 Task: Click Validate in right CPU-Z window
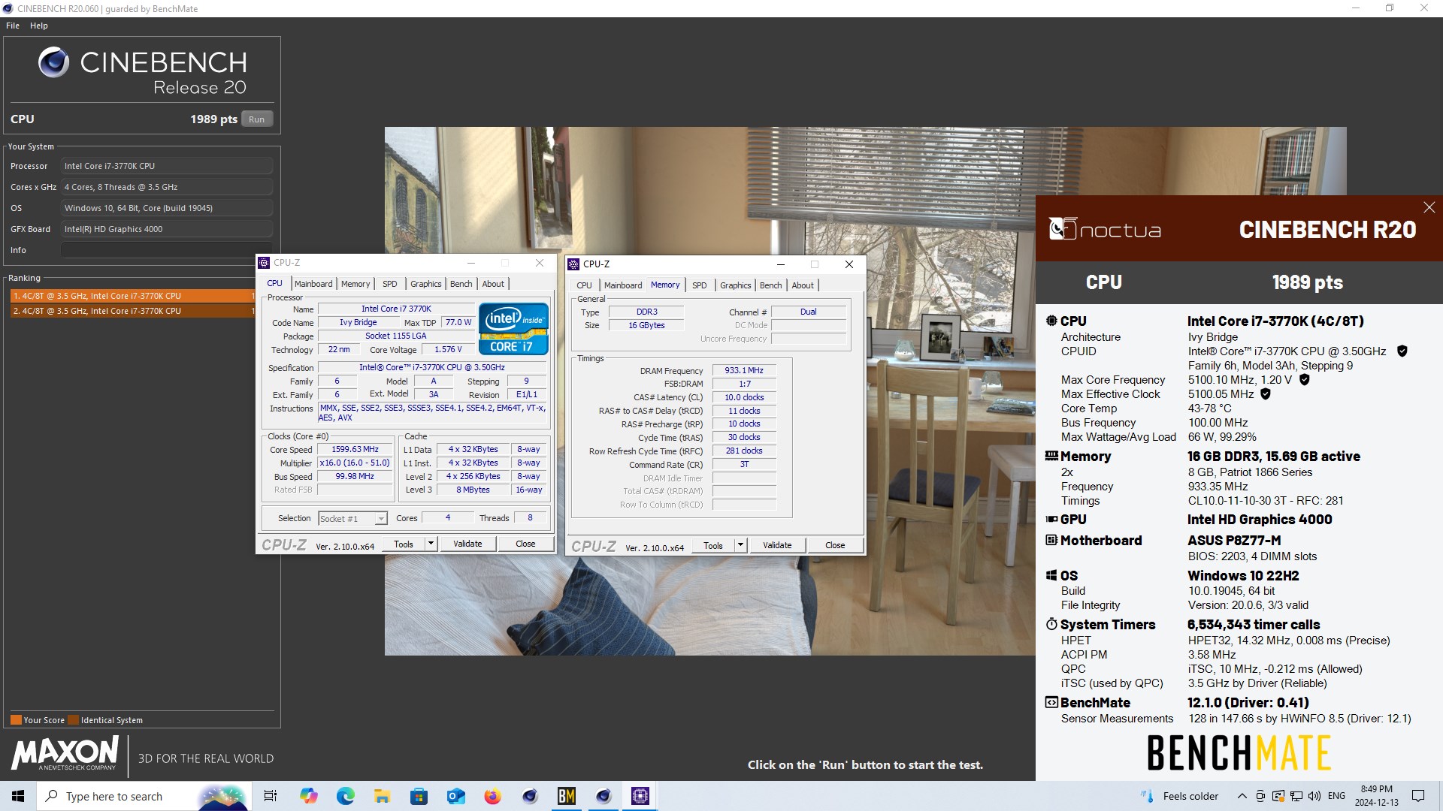(777, 545)
